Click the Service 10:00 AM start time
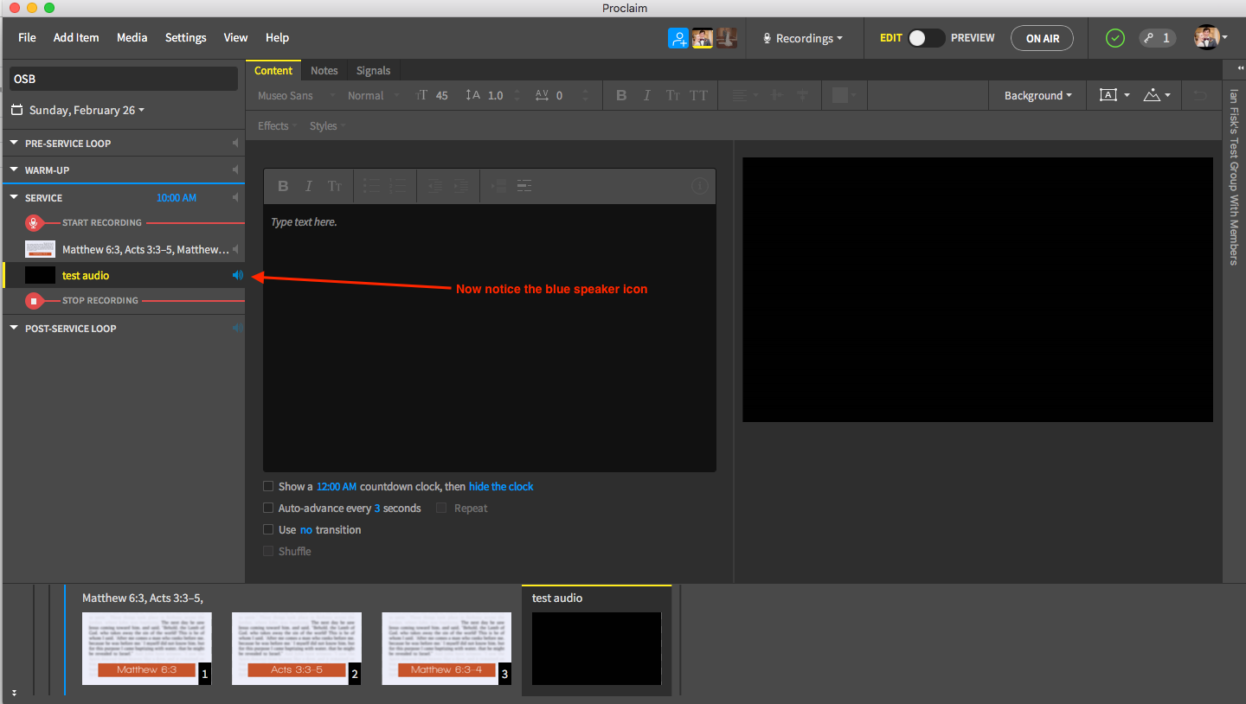Image resolution: width=1246 pixels, height=704 pixels. click(x=177, y=198)
